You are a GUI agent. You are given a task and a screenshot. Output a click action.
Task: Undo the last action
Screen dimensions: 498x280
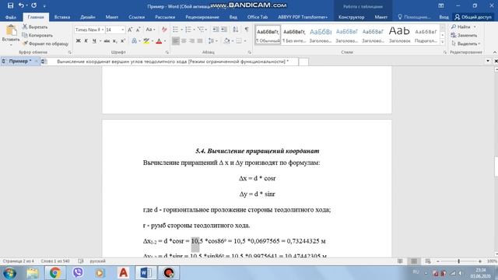coord(21,5)
